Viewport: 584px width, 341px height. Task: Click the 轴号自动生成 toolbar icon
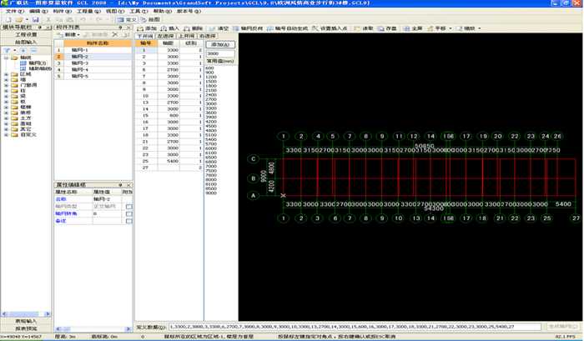click(x=287, y=28)
